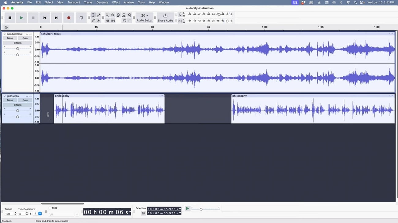Click the Fit Project to Width icon

click(124, 15)
